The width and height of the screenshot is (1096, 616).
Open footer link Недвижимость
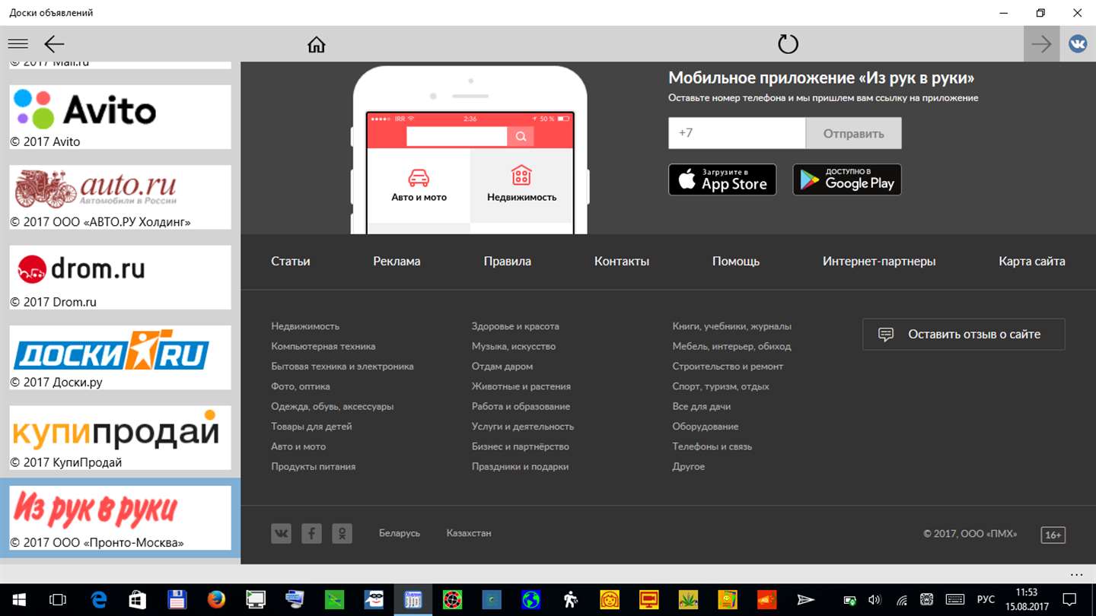click(x=305, y=326)
